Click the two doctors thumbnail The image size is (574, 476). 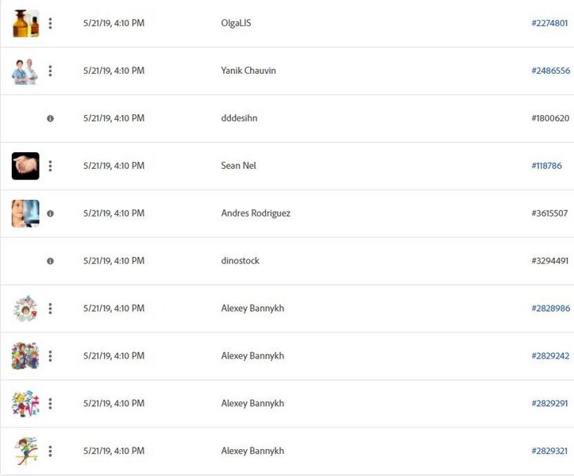(x=25, y=71)
